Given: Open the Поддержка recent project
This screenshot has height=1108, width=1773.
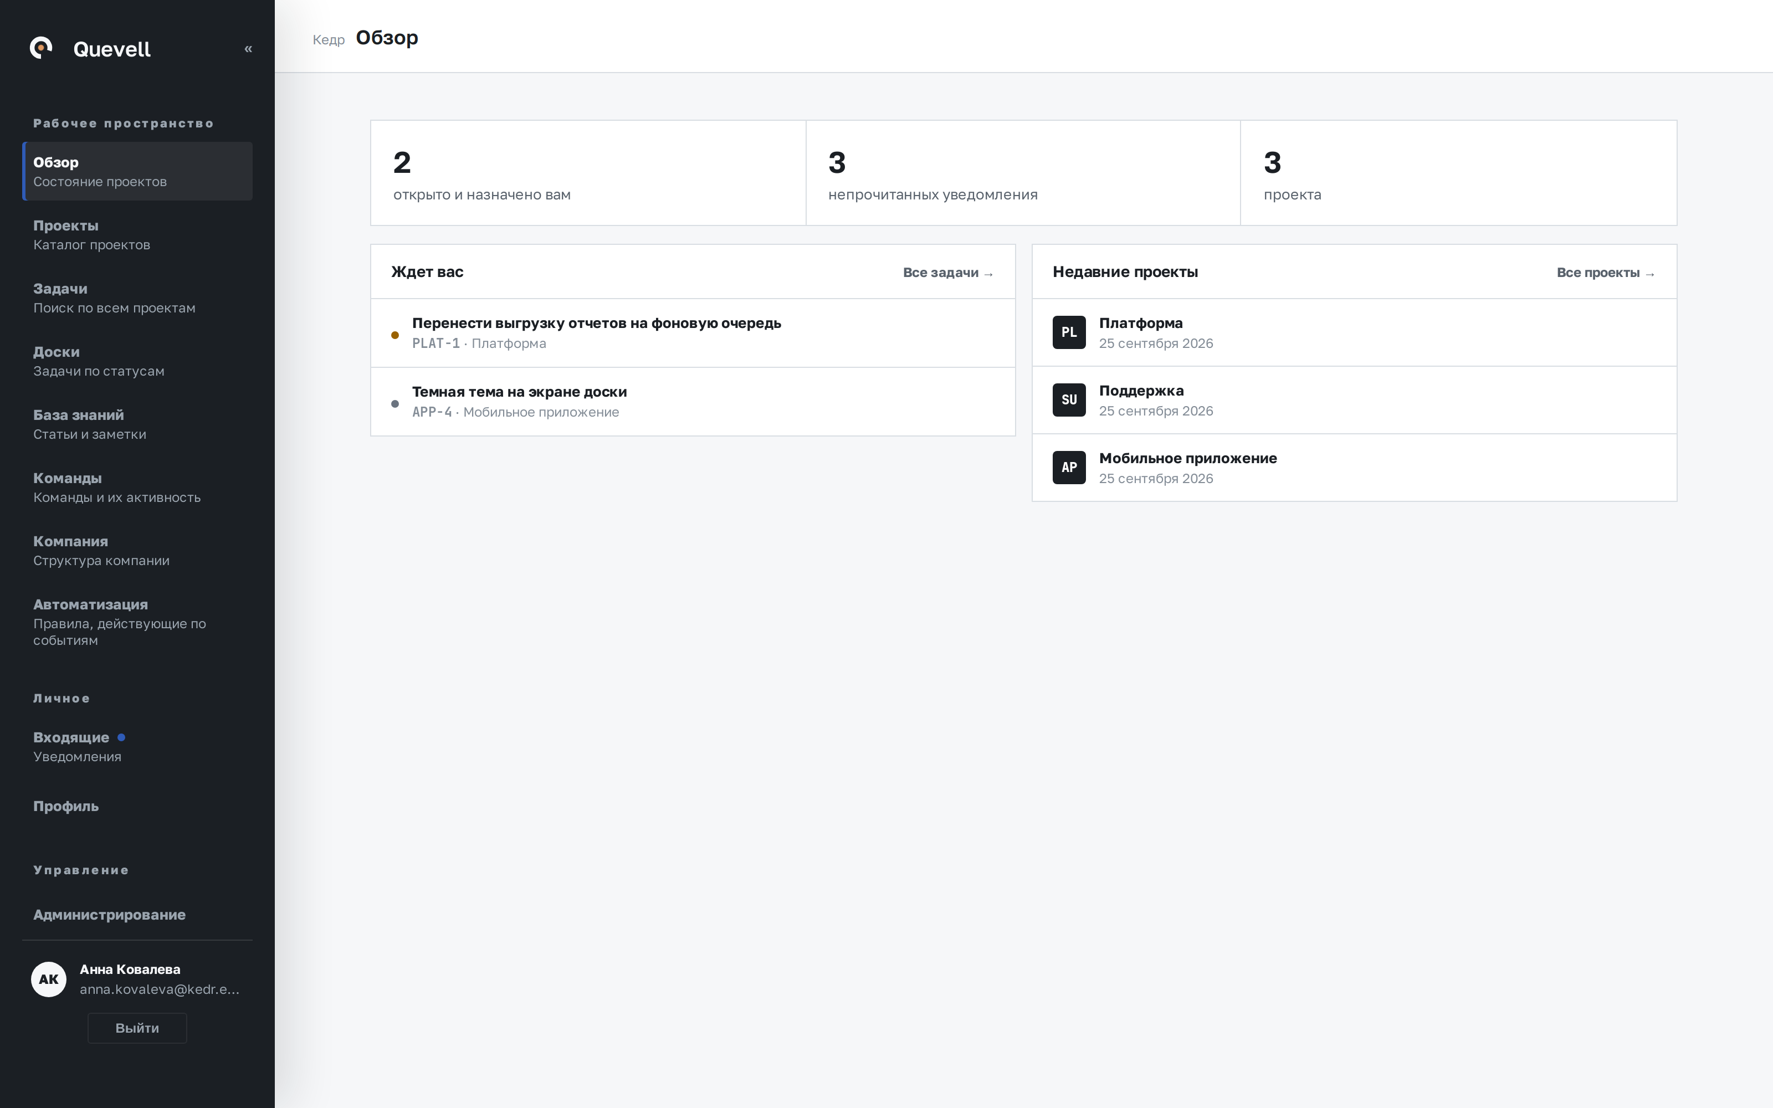Looking at the screenshot, I should pos(1354,400).
